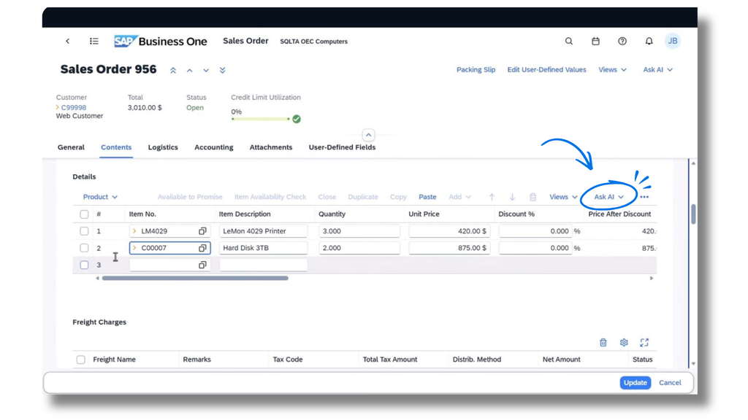Maximize Freight Charges table with expand icon
This screenshot has height=420, width=748.
click(644, 343)
